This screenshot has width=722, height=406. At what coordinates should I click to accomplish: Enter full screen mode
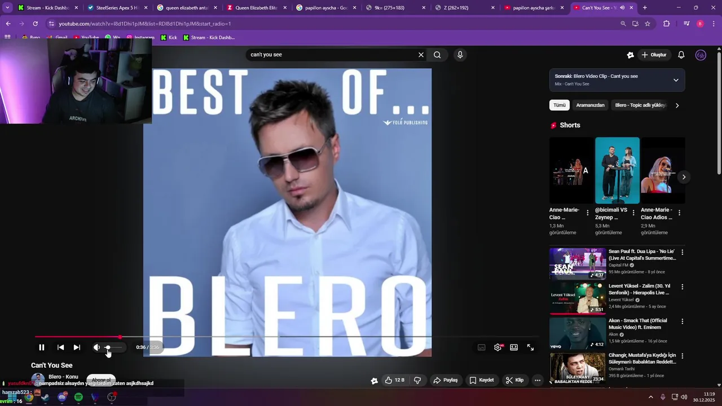click(x=530, y=347)
